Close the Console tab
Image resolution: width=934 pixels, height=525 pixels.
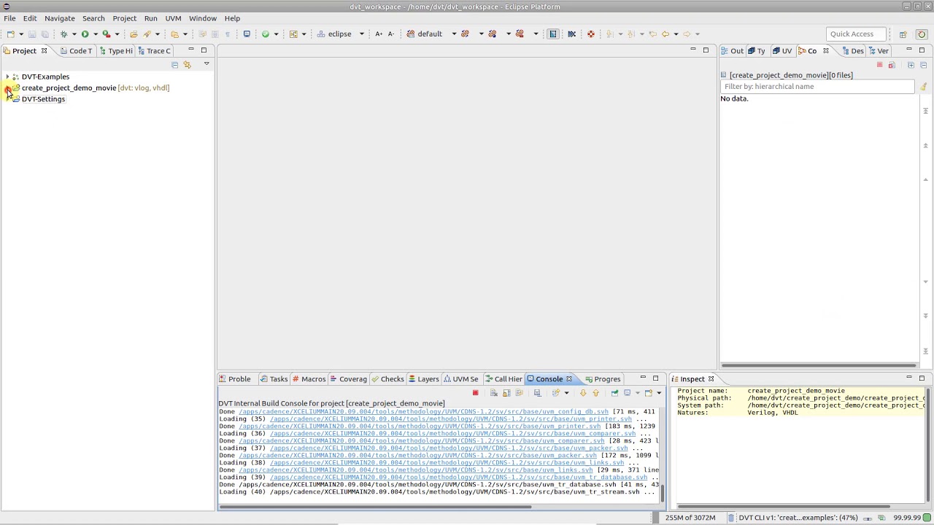tap(569, 379)
